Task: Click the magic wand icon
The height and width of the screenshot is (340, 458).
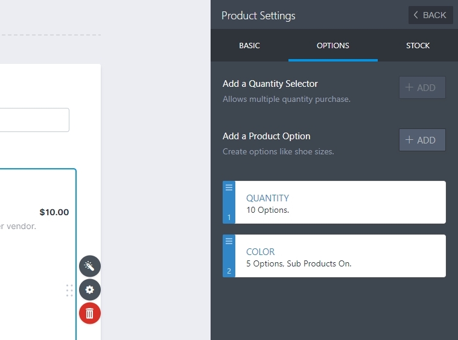Action: pyautogui.click(x=90, y=266)
